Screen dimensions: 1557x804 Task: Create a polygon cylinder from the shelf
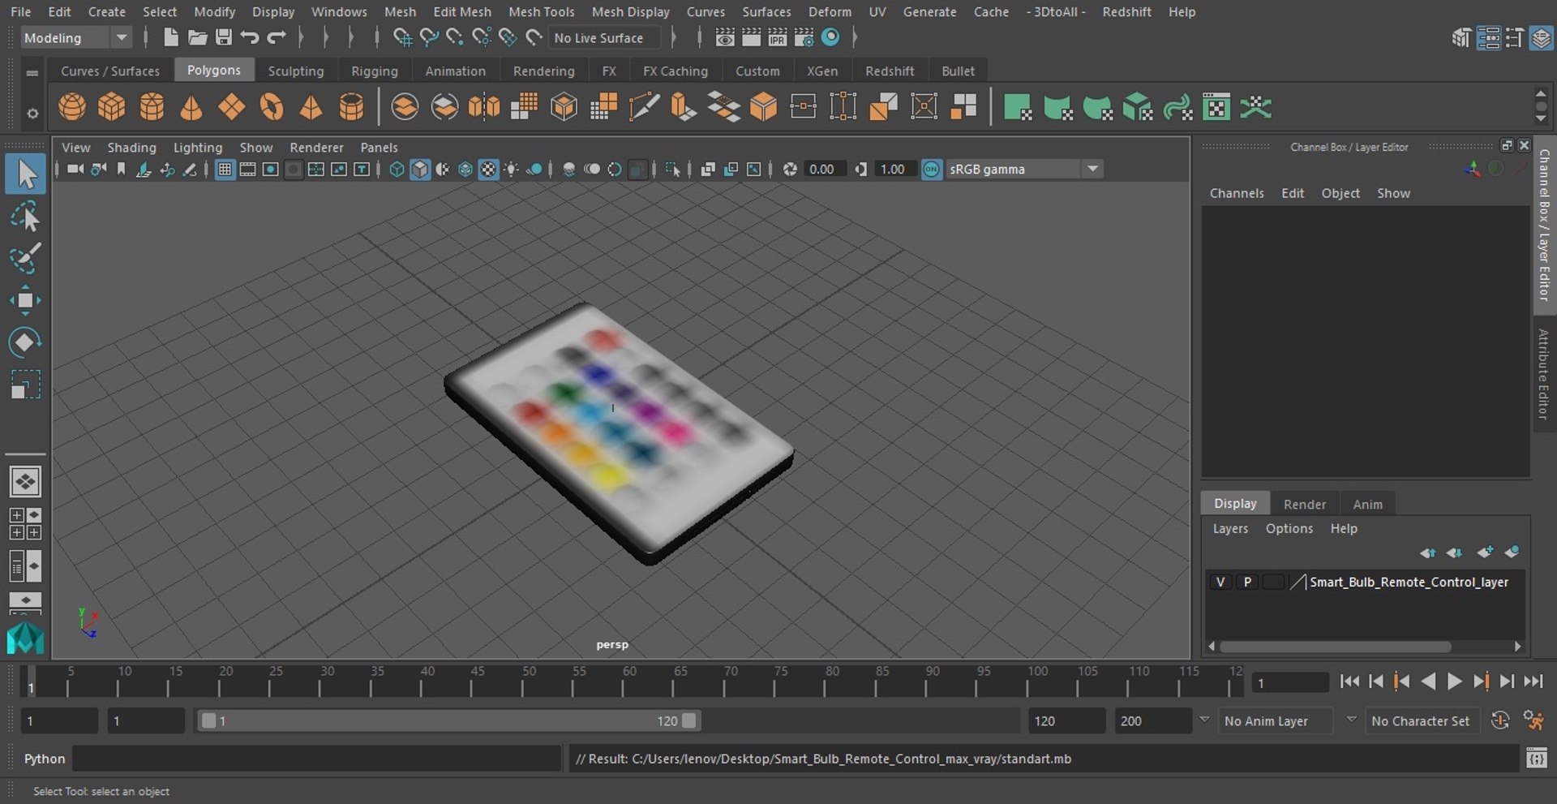(152, 107)
